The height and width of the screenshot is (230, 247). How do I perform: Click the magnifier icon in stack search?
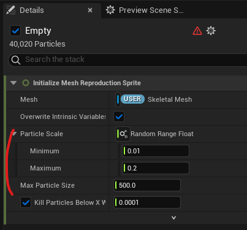tap(16, 60)
